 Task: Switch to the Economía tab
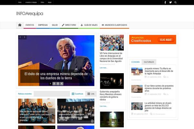click(x=135, y=62)
